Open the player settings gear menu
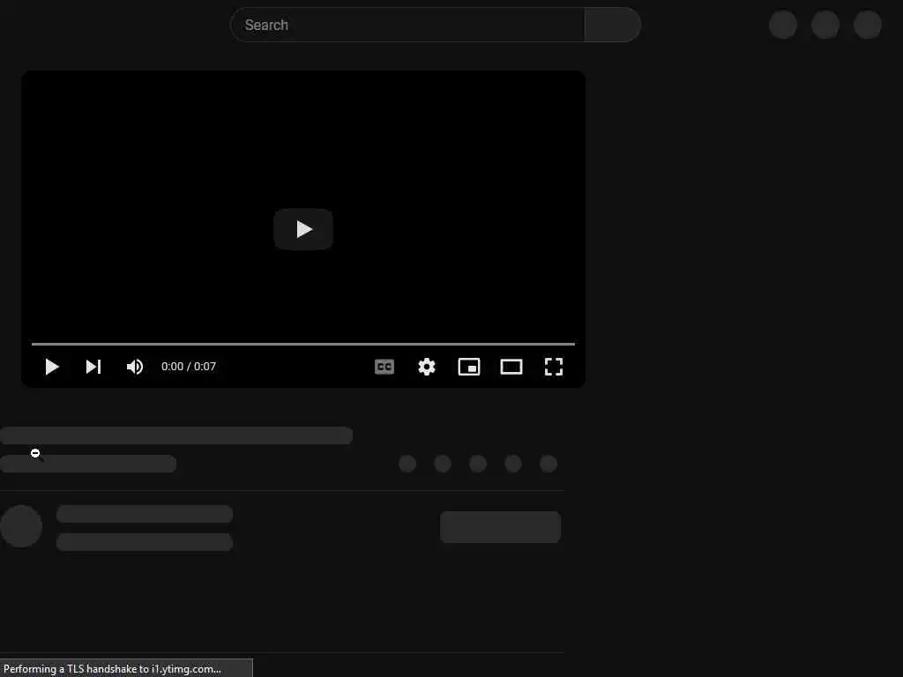 (x=427, y=367)
